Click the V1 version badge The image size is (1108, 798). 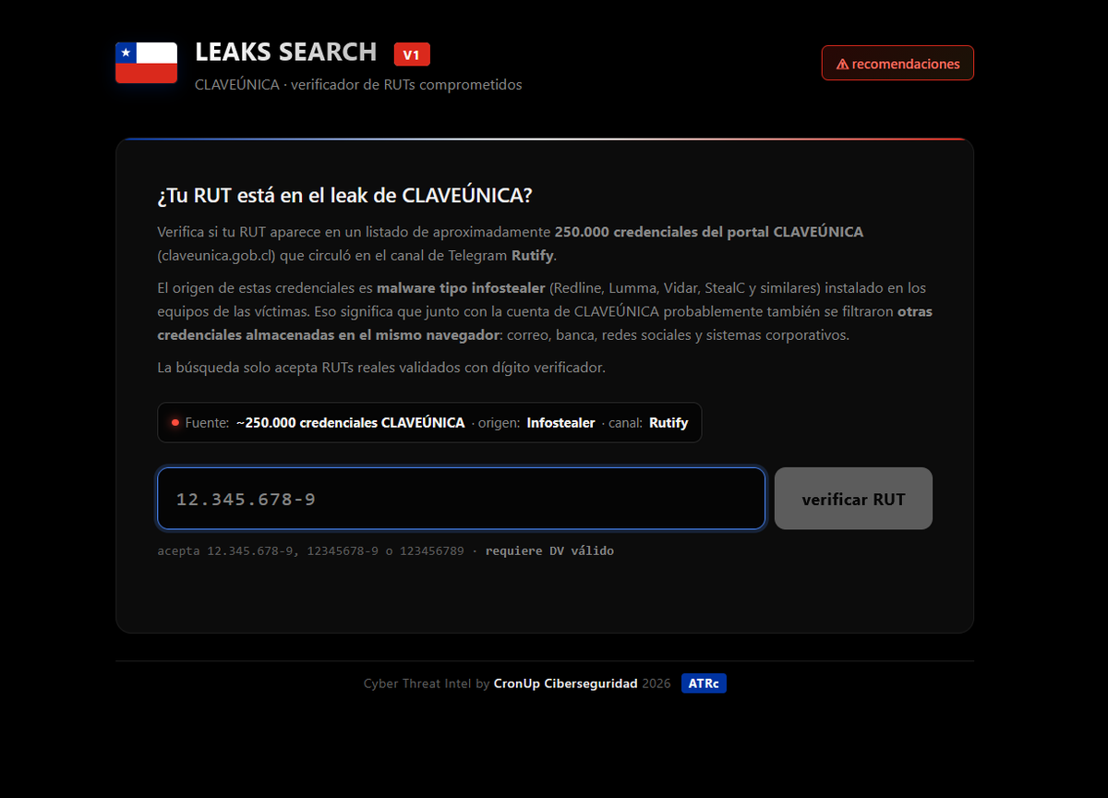click(412, 54)
